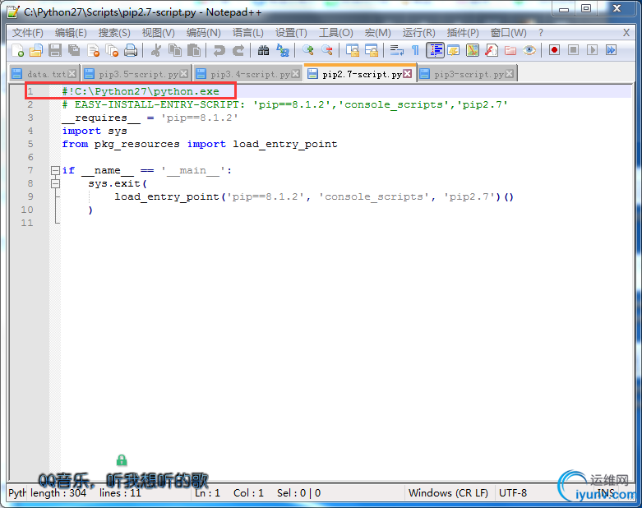Click the Folder as Workspace icon

click(510, 50)
